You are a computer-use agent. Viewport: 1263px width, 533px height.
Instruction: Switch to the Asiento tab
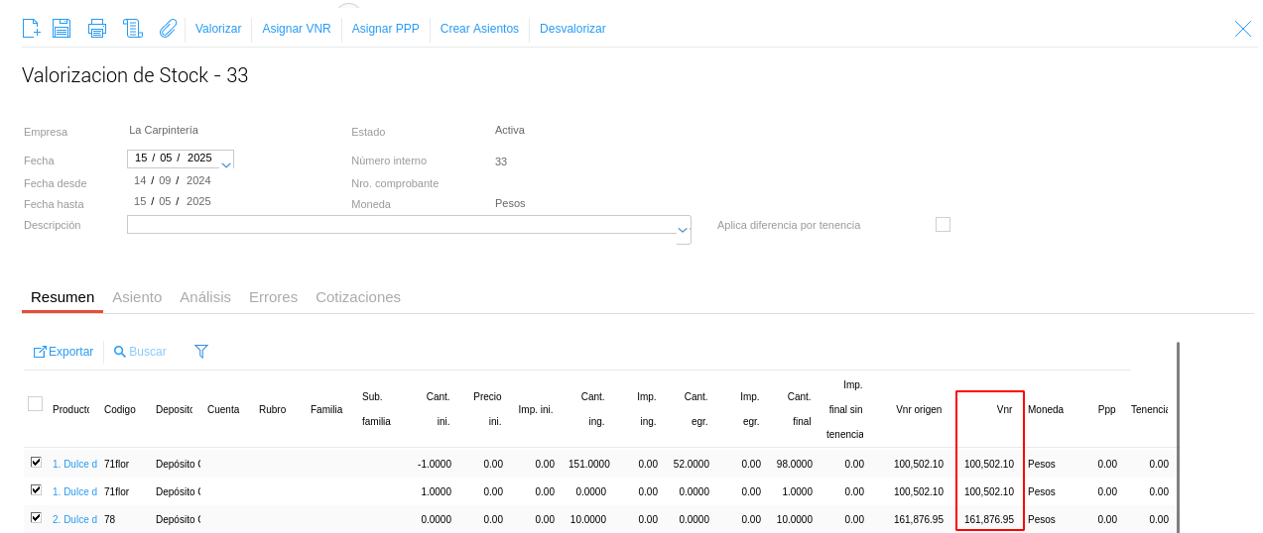pyautogui.click(x=137, y=297)
